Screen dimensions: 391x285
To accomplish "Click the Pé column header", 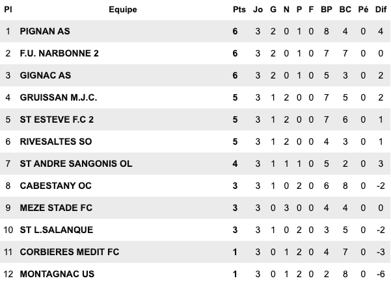I will 363,10.
